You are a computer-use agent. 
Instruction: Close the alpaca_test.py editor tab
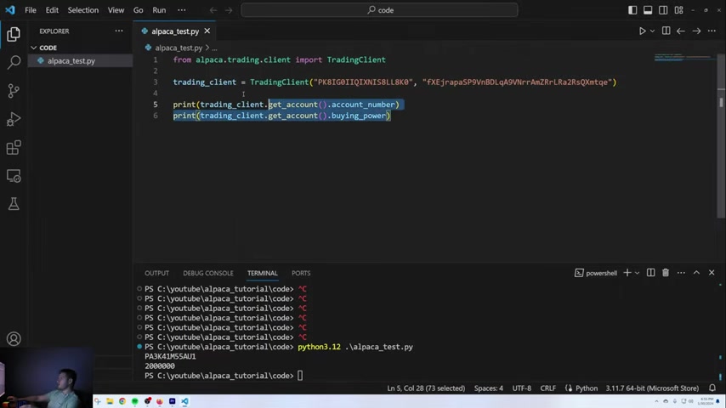[207, 31]
